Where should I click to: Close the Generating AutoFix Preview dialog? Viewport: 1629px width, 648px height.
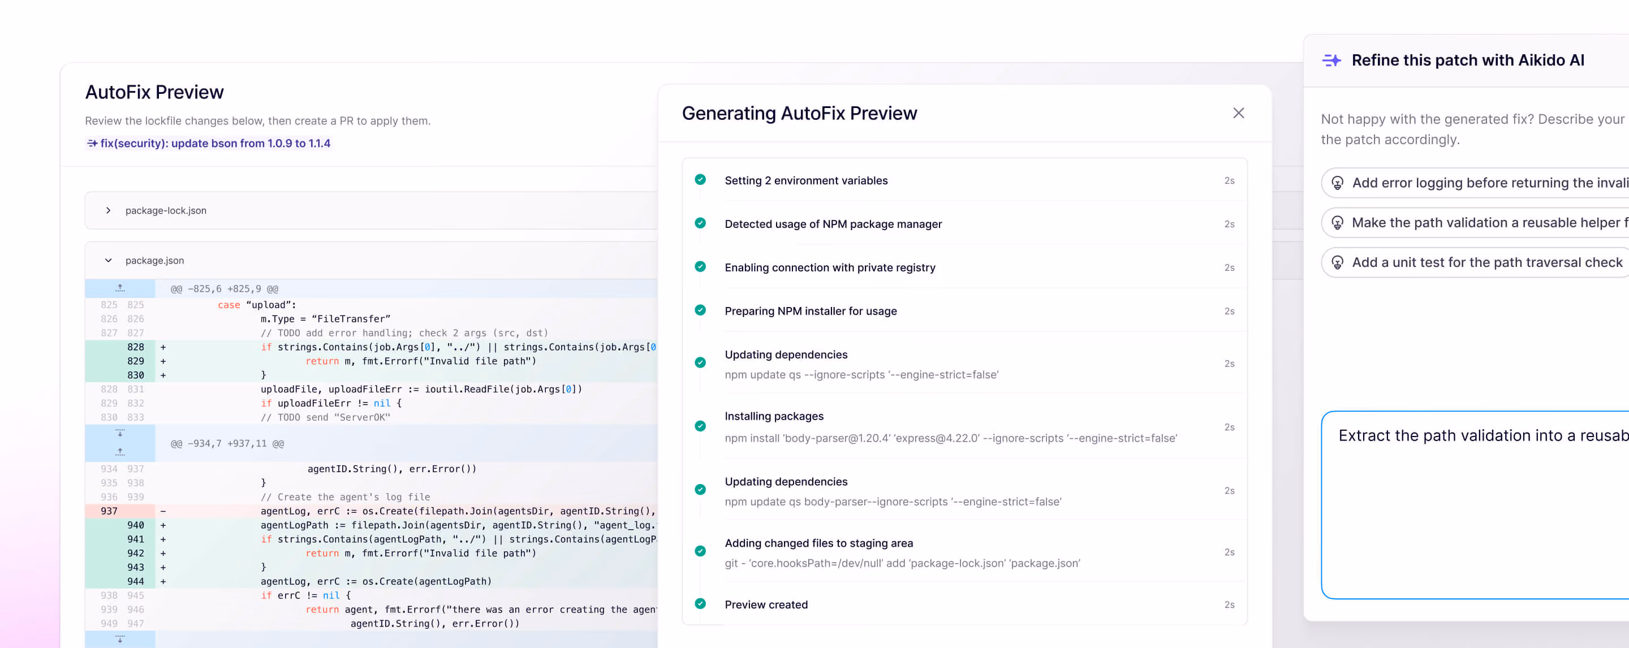click(x=1238, y=113)
